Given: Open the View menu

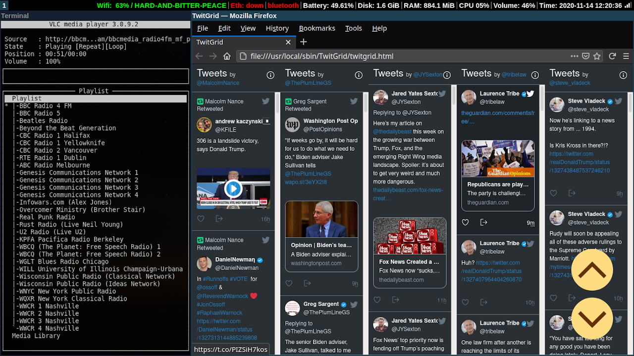Looking at the screenshot, I should tap(248, 28).
